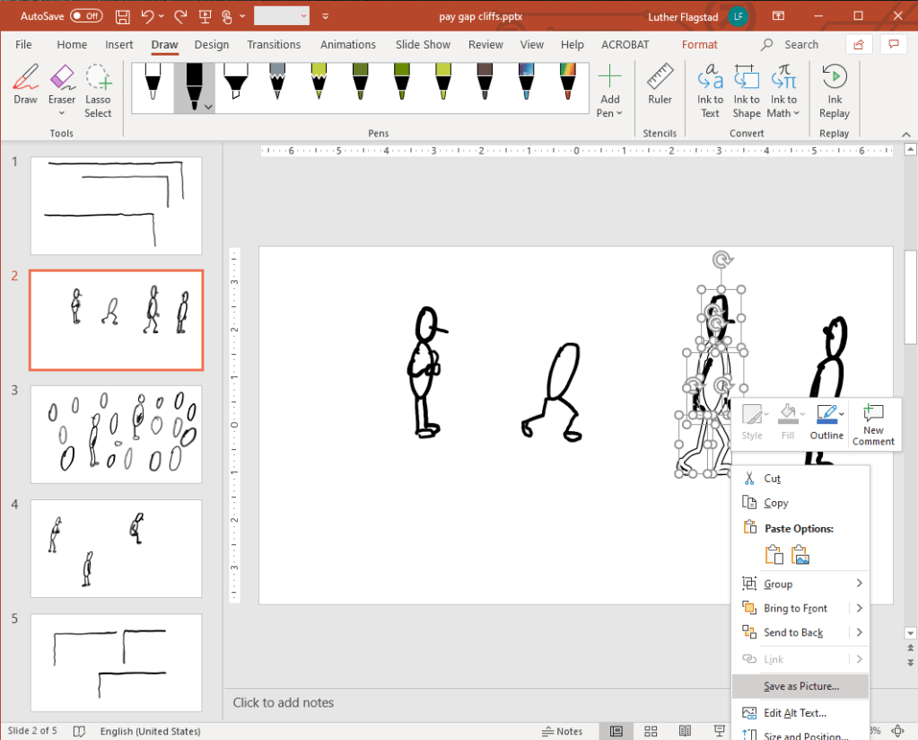
Task: Open the Outline color dropdown
Action: [842, 415]
